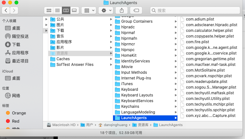Open the Internet Plug-Ins folder icon

[x=117, y=78]
